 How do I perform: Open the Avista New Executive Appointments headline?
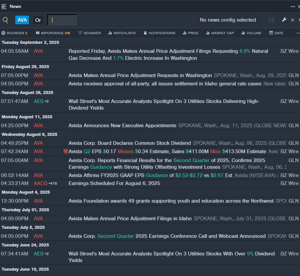pyautogui.click(x=122, y=126)
